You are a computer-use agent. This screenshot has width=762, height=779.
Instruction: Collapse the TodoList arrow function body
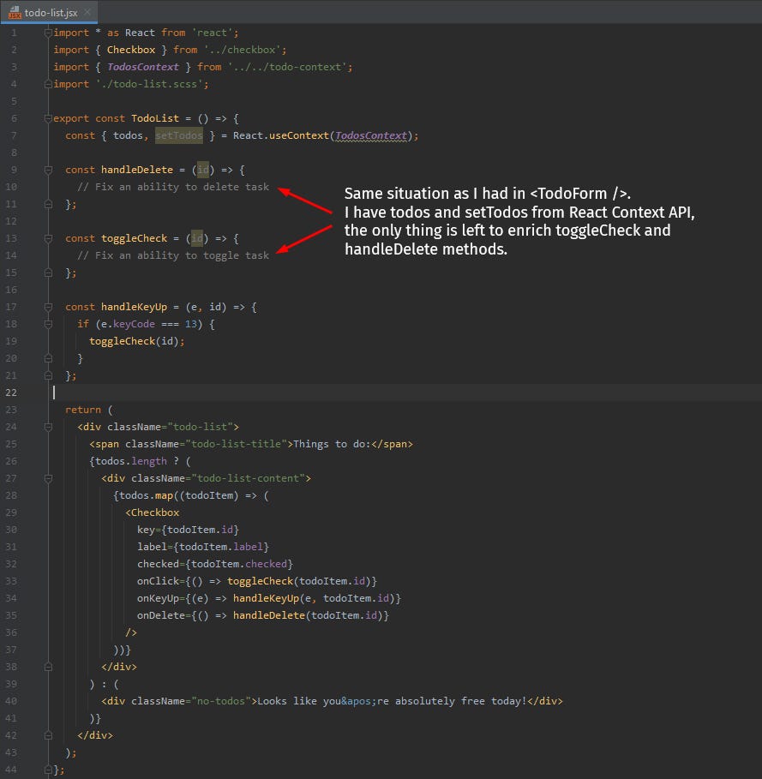[48, 117]
